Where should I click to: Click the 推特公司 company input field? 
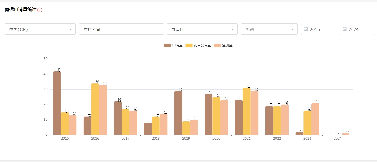[121, 29]
